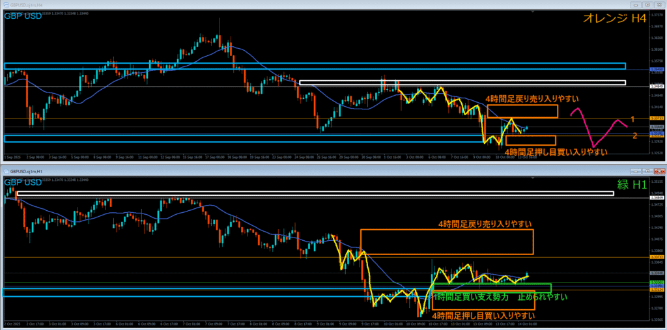
Task: Select the orange buy zone rectangle in H4 chart
Action: [530, 140]
